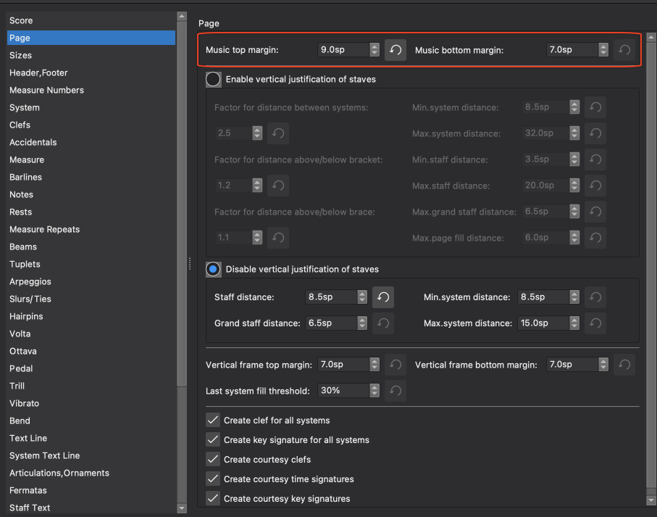The image size is (657, 517).
Task: Switch to the Header,Footer page
Action: [x=38, y=73]
